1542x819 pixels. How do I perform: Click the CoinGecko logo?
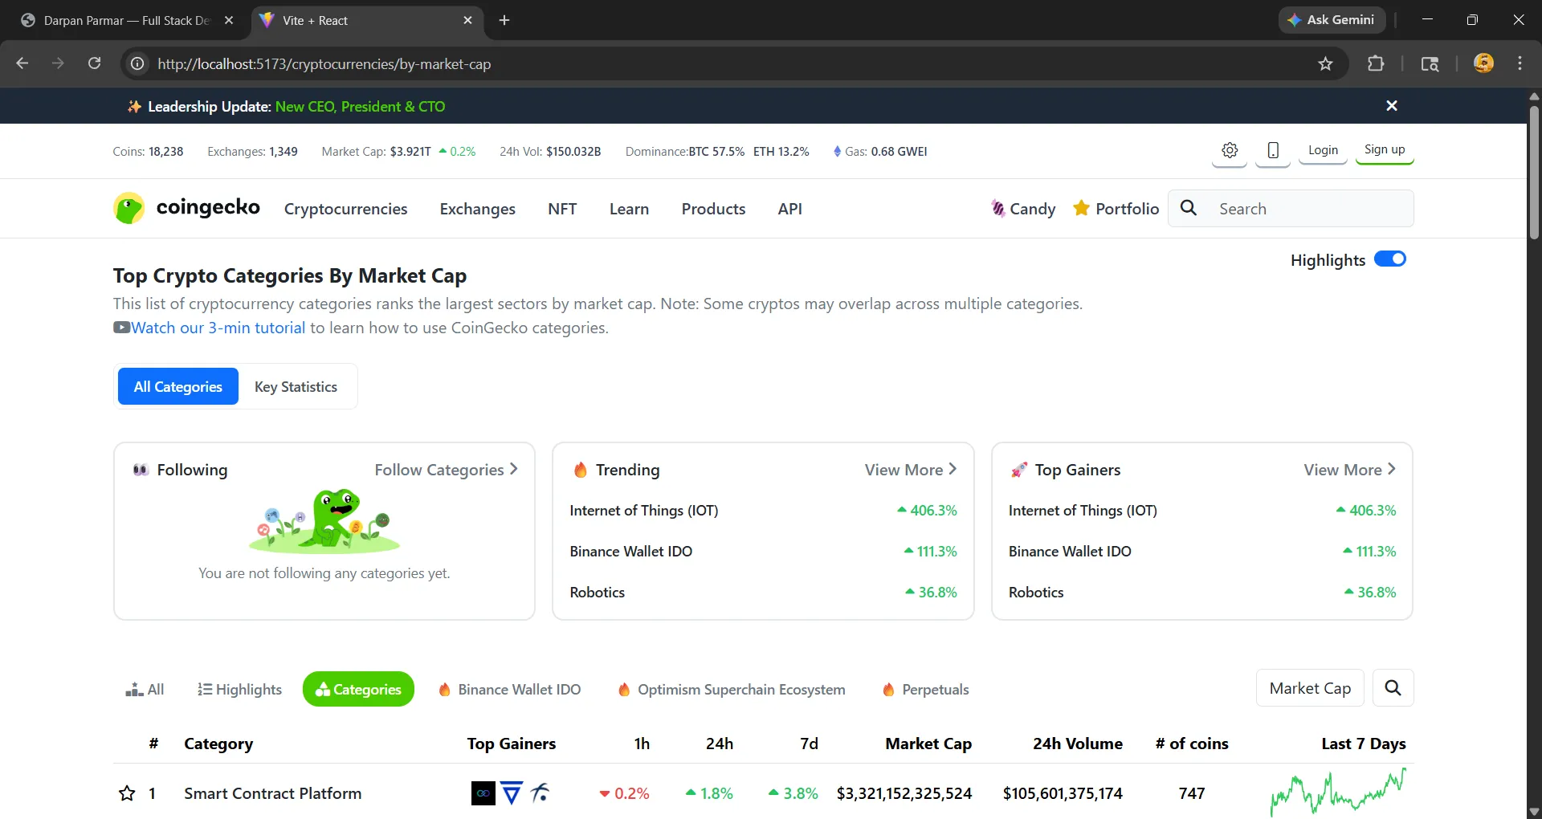[186, 208]
